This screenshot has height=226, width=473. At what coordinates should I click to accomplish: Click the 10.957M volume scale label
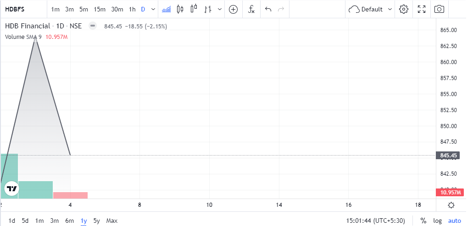coord(449,193)
